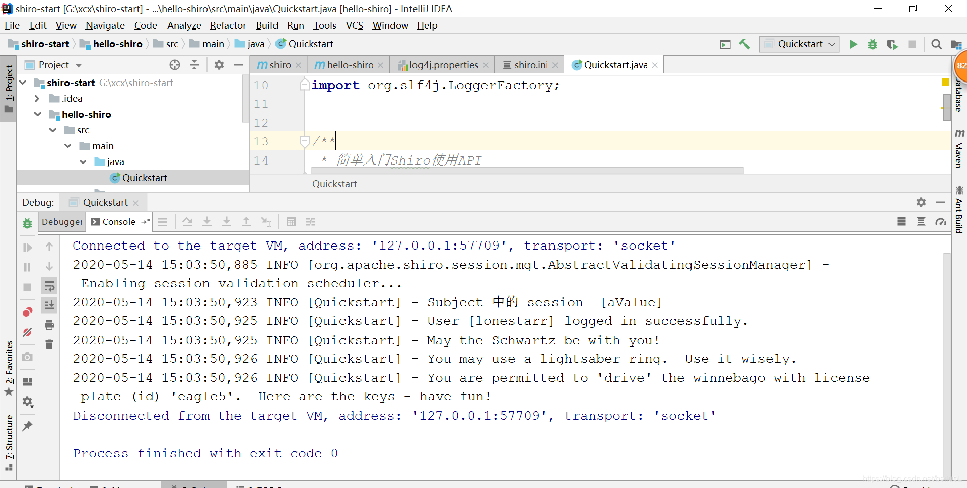Fold the import block on line 10
Image resolution: width=967 pixels, height=488 pixels.
click(304, 85)
